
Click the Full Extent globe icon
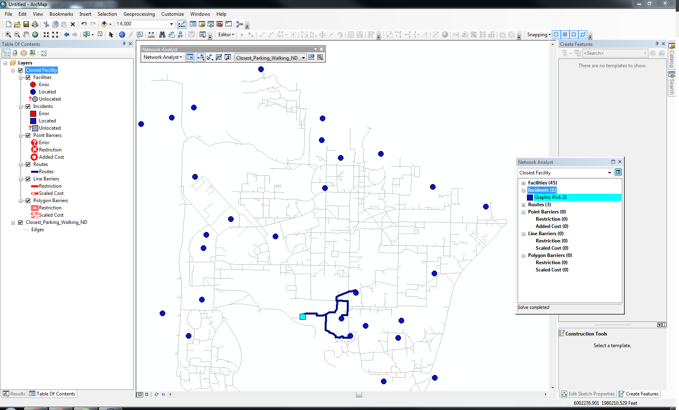coord(35,35)
